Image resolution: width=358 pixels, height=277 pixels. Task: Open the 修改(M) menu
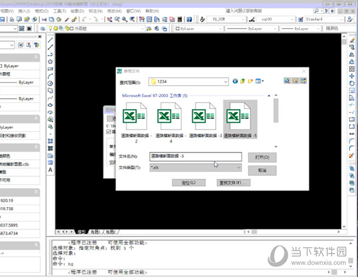click(x=115, y=11)
